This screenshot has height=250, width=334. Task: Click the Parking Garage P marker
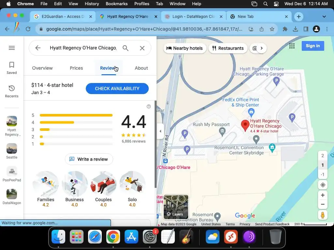[276, 81]
